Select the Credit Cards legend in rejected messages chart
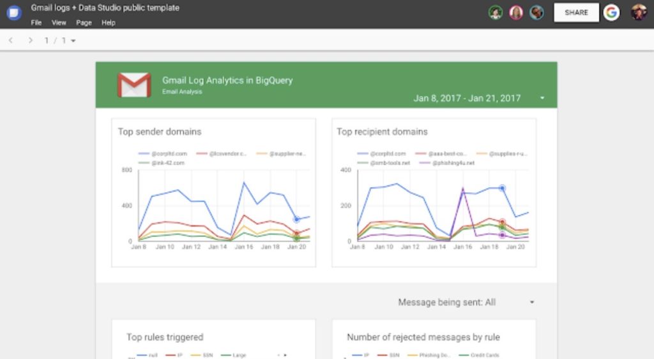 click(x=479, y=355)
